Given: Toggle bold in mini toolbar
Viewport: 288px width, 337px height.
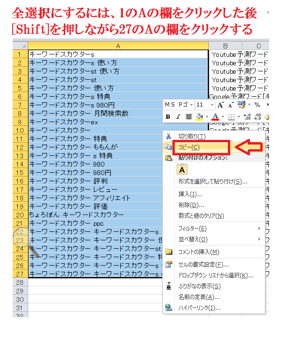Looking at the screenshot, I should [x=168, y=117].
